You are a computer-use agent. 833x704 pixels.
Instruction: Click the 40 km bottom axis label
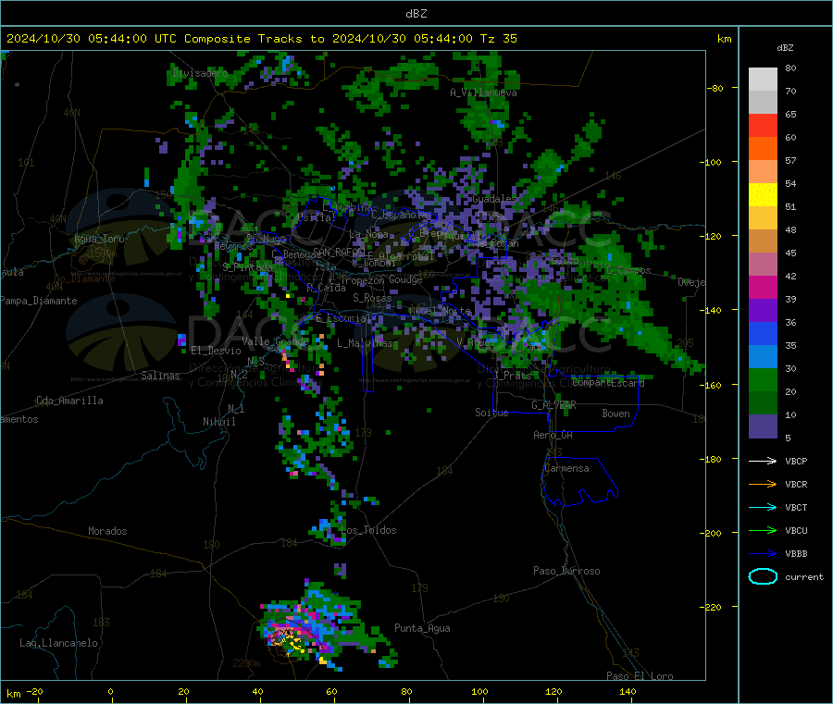coord(257,691)
